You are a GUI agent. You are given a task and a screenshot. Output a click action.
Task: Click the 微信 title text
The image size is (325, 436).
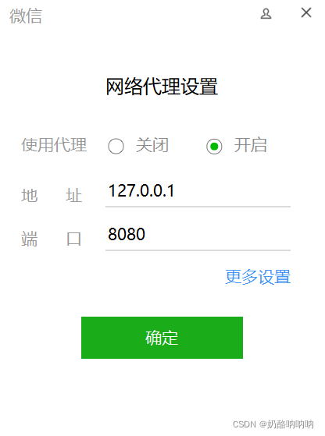[26, 16]
